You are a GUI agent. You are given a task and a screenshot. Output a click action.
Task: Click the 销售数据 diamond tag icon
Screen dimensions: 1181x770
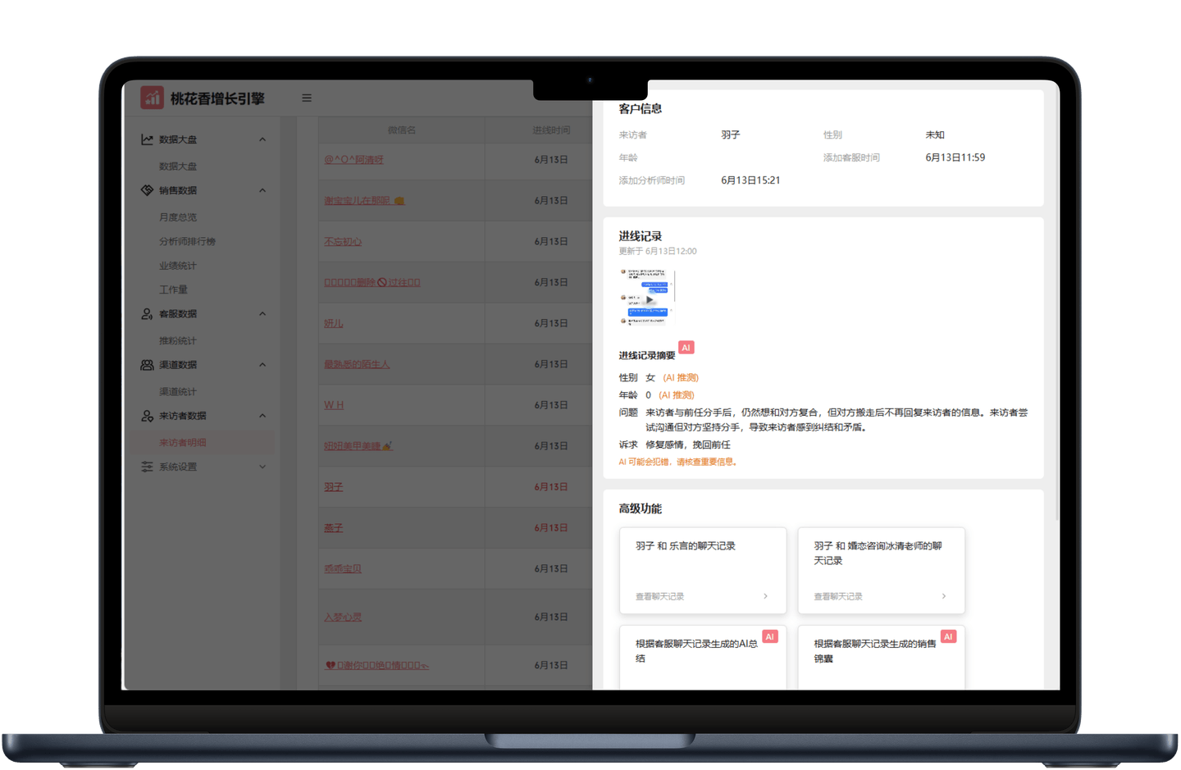point(147,190)
